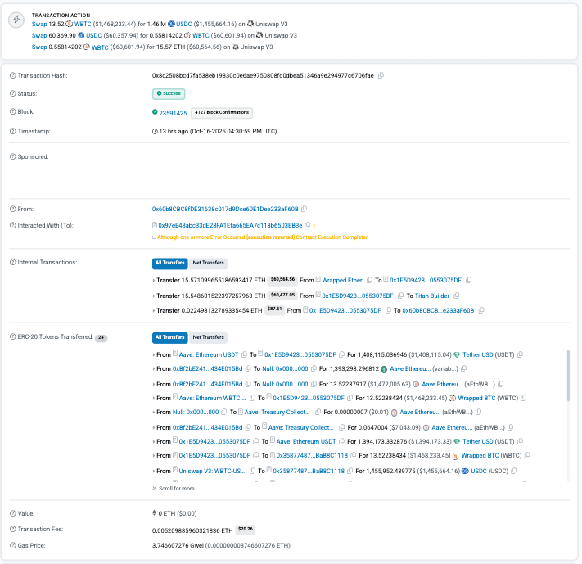The height and width of the screenshot is (564, 582).
Task: Open block 23591425
Action: pyautogui.click(x=173, y=113)
